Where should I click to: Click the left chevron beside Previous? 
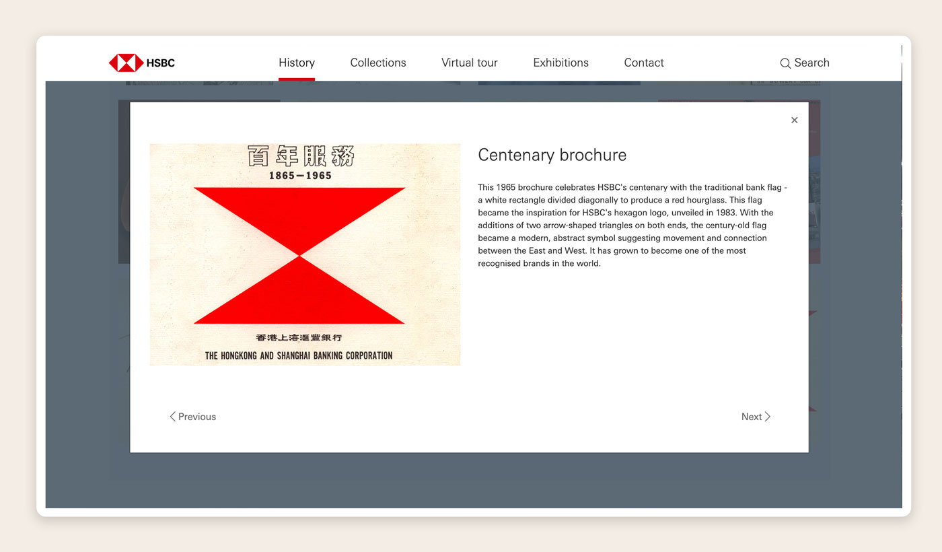[x=172, y=417]
